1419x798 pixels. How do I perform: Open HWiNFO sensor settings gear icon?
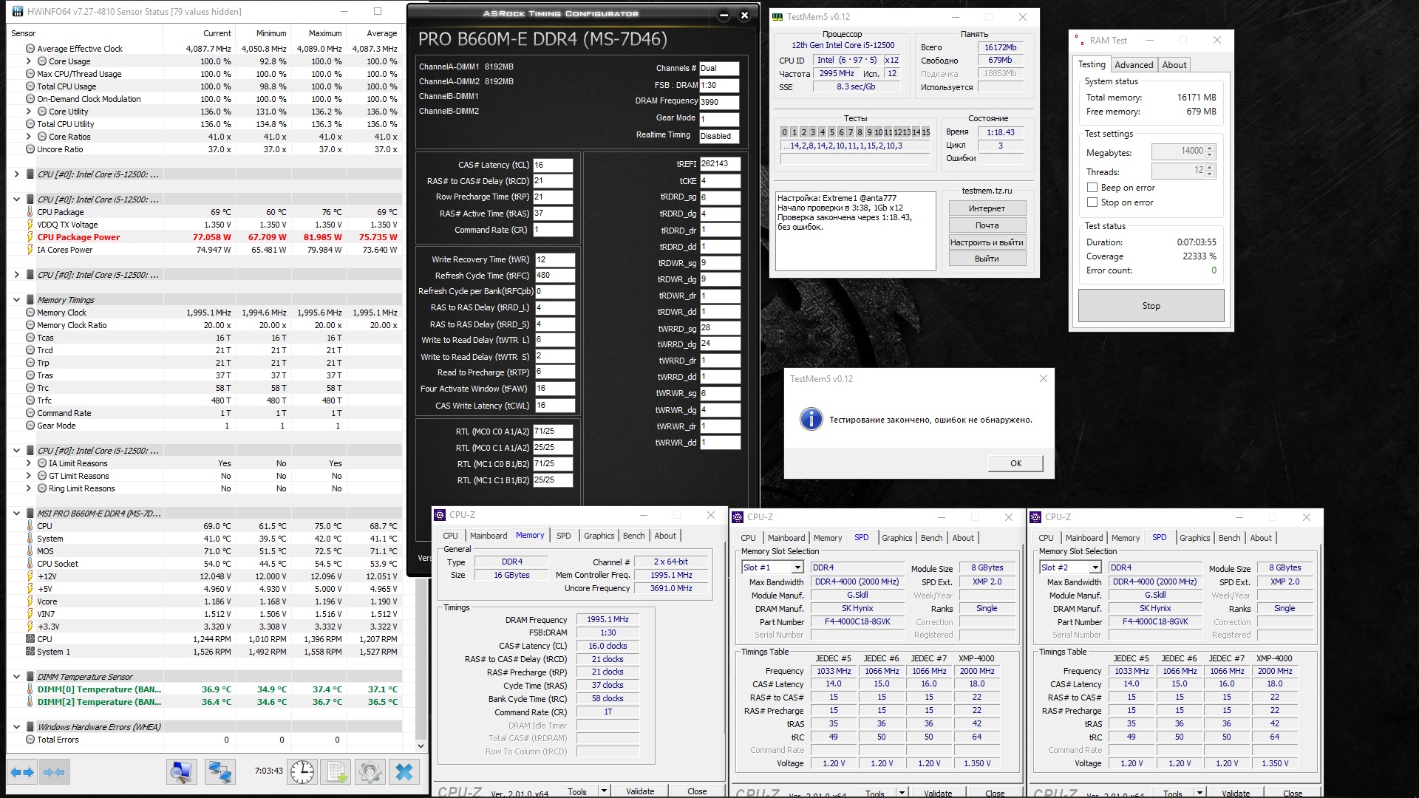coord(370,772)
